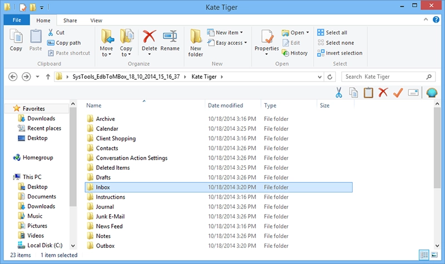Click Select none

coord(336,43)
